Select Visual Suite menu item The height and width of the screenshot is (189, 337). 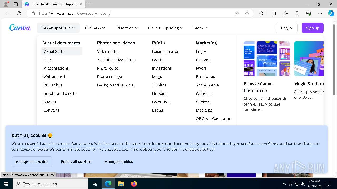click(62, 51)
